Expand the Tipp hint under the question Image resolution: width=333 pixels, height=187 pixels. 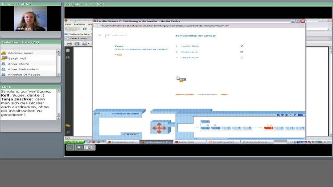118,55
